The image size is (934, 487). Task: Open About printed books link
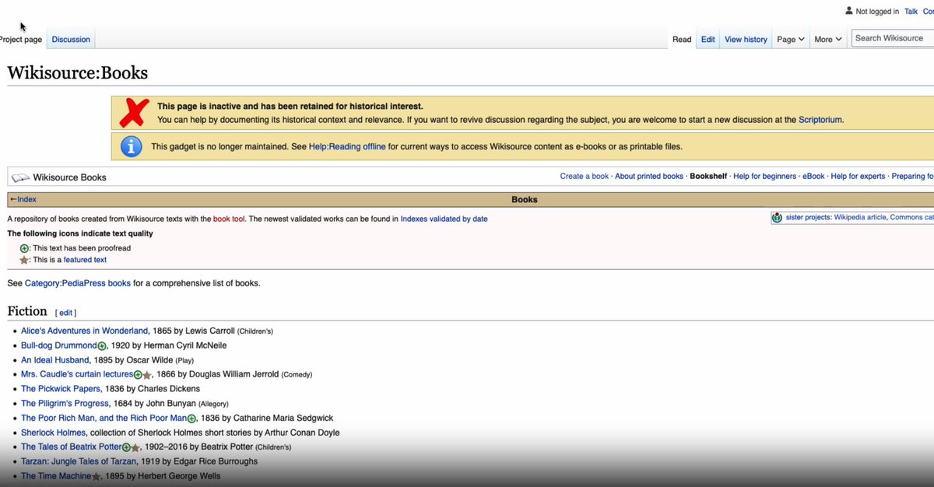click(x=649, y=177)
